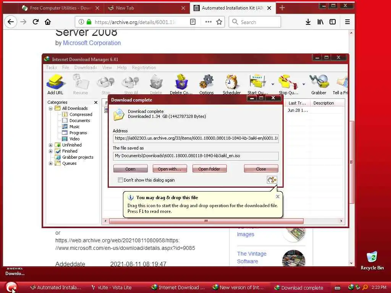Click the IDM horizontal scrollbar thumb
391x293 pixels.
pos(206,221)
